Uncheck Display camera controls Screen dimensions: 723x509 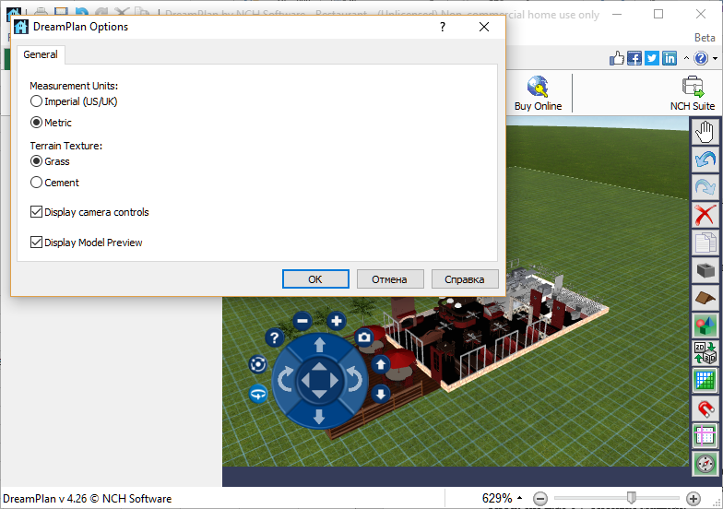click(x=37, y=212)
